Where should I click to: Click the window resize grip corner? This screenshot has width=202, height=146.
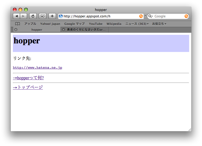[190, 130]
